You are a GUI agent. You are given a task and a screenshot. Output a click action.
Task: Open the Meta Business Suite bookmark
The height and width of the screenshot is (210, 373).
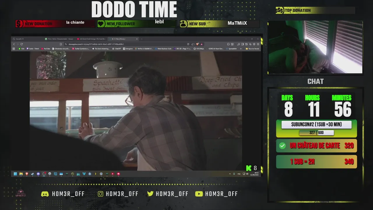coord(163,49)
